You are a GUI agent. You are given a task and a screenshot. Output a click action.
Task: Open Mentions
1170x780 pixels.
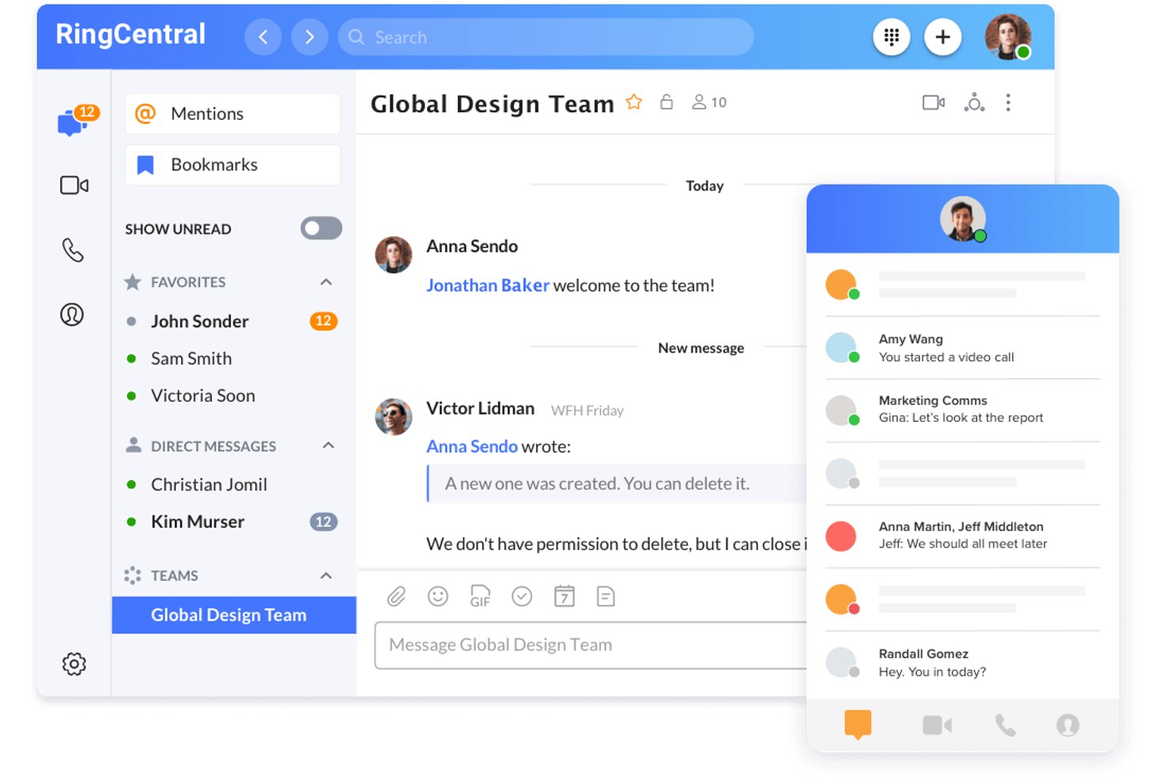click(x=232, y=114)
